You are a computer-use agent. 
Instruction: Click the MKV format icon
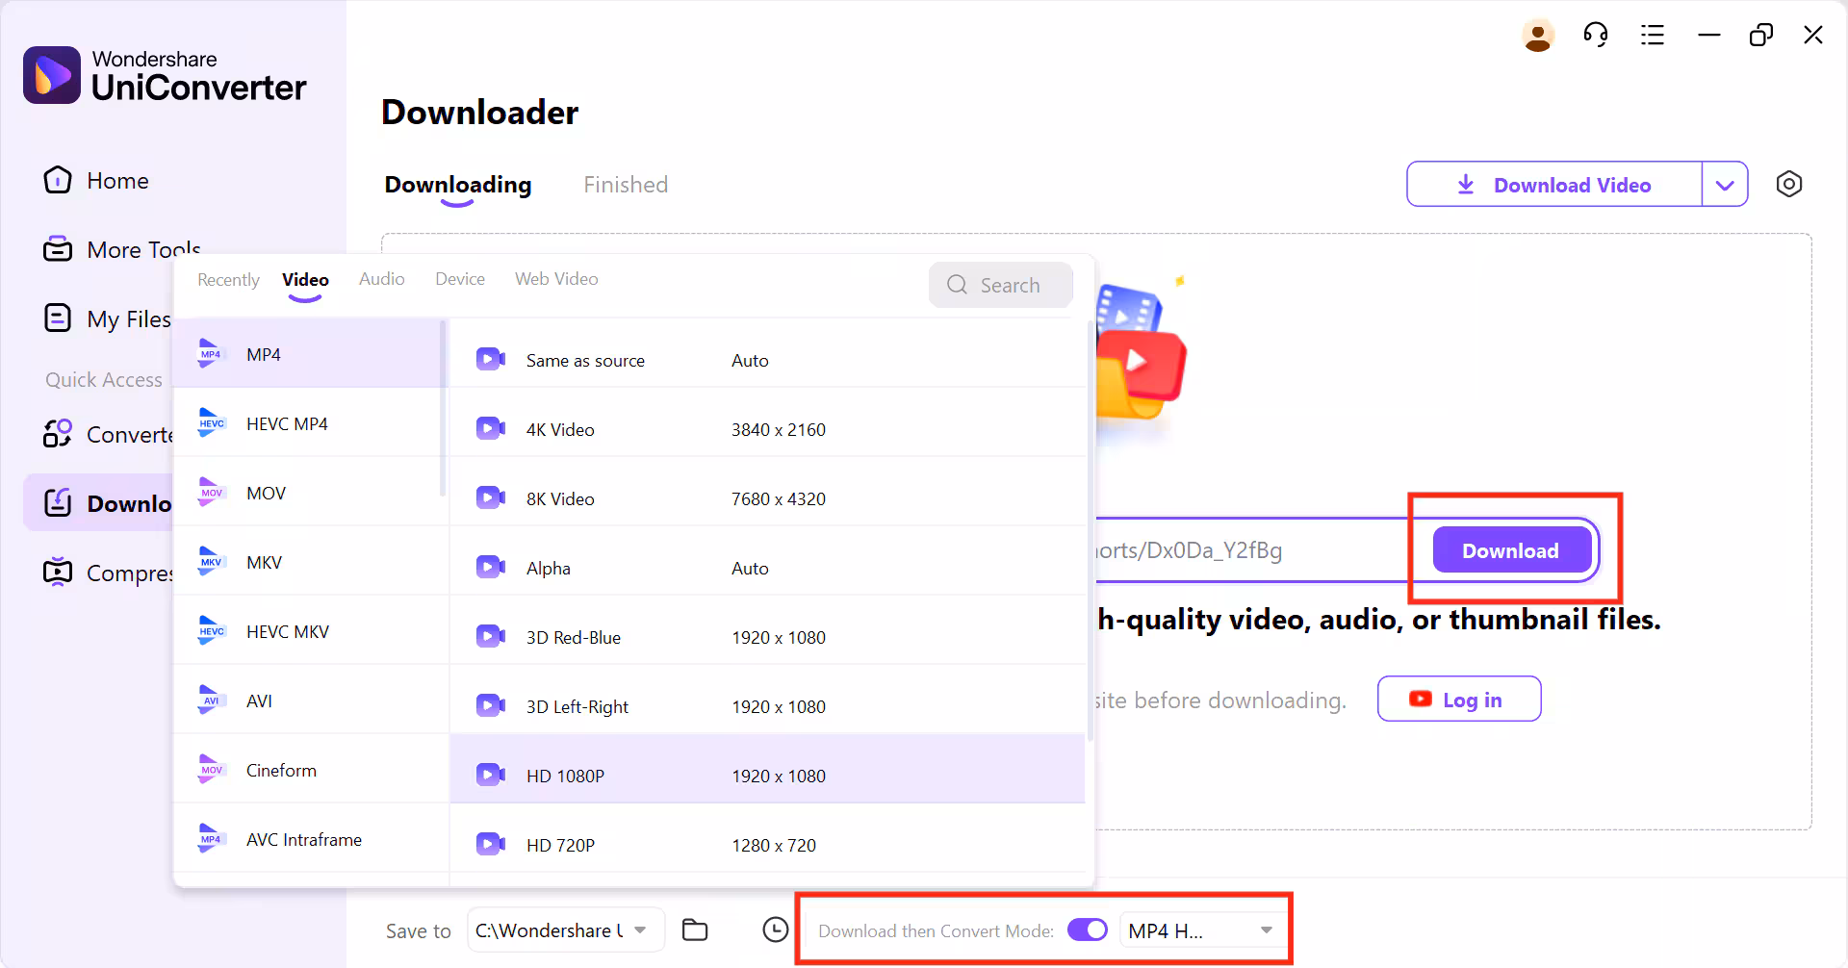click(x=211, y=562)
